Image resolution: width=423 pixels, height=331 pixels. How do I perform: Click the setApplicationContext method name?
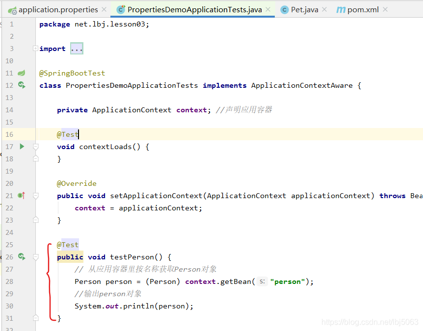[x=156, y=196]
